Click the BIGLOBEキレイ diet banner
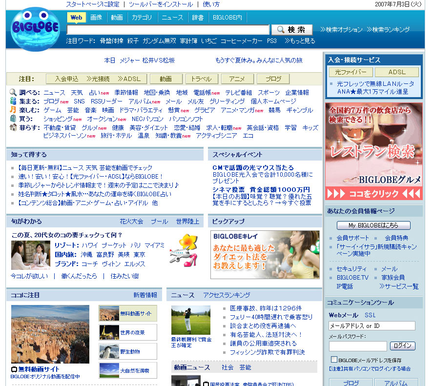 point(265,255)
